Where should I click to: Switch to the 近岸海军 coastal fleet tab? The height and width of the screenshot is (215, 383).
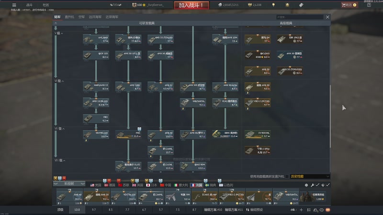point(112,17)
